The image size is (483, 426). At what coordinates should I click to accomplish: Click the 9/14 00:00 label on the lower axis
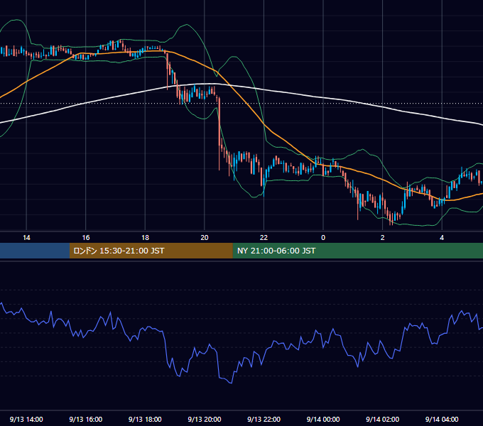pos(323,419)
